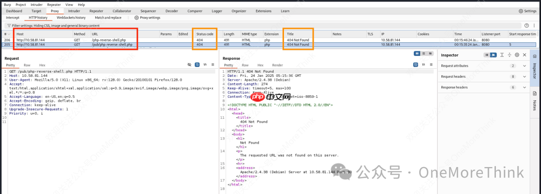The image size is (541, 194).
Task: Switch to the Comparer tab
Action: [x=195, y=11]
